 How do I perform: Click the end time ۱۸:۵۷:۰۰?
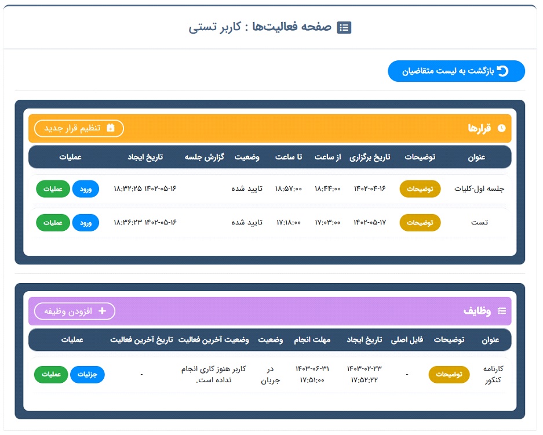[289, 188]
